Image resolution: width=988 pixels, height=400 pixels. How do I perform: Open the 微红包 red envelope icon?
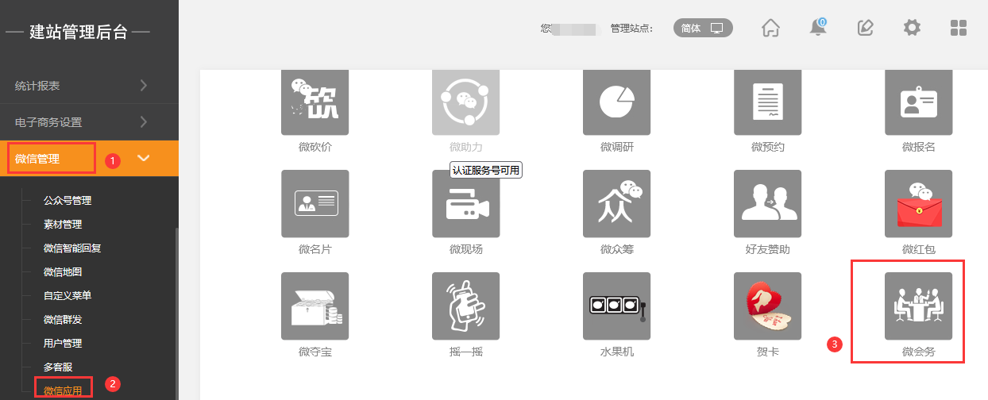tap(918, 203)
